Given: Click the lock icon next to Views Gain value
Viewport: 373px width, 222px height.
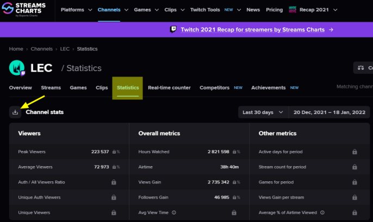Looking at the screenshot, I should 234,182.
